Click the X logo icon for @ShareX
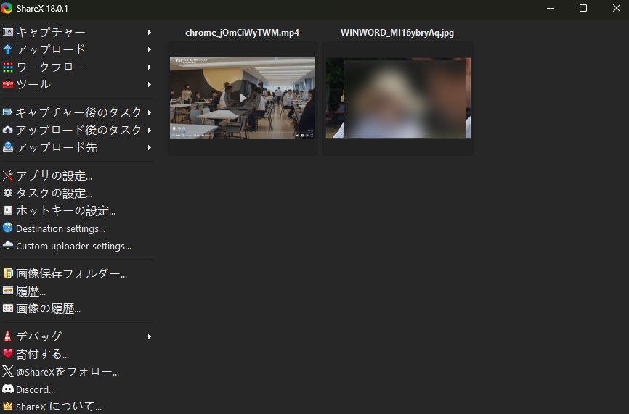Viewport: 629px width, 414px height. coord(8,372)
